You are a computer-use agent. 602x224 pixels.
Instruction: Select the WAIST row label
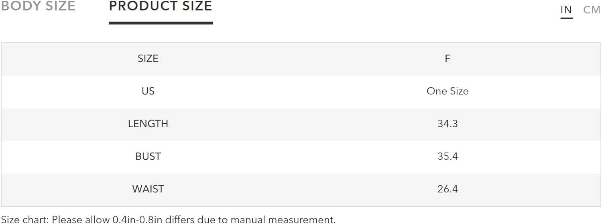click(148, 189)
